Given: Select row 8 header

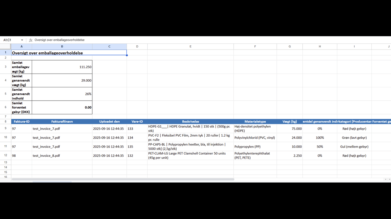Looking at the screenshot, I should click(x=5, y=122).
